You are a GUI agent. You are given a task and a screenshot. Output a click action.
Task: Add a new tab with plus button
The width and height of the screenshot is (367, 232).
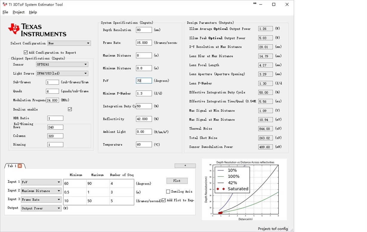tap(185, 166)
